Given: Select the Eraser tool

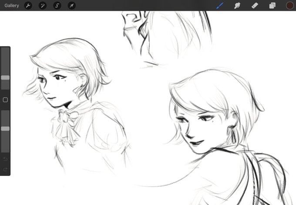Looking at the screenshot, I should point(255,6).
